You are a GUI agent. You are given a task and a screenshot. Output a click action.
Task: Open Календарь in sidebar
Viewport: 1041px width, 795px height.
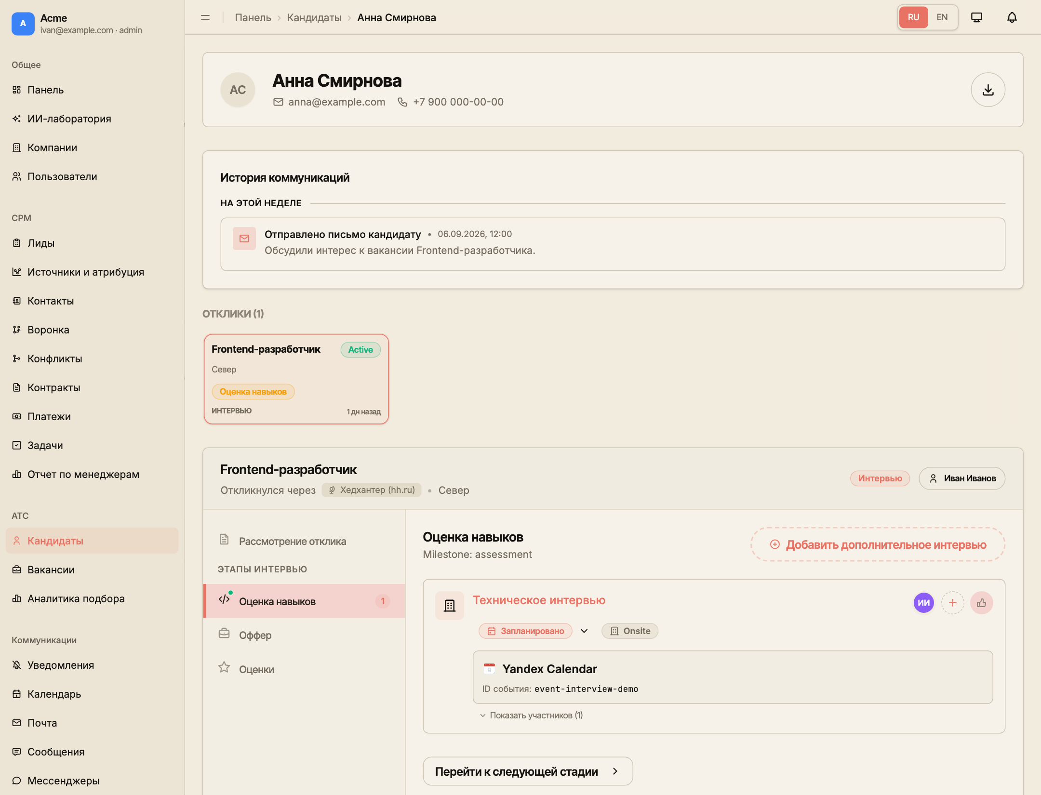(92, 694)
